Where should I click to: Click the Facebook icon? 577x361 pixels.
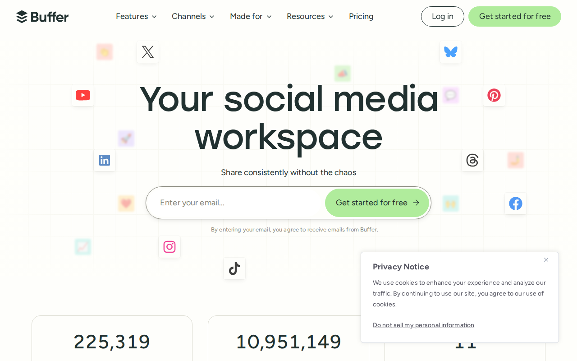(x=515, y=203)
